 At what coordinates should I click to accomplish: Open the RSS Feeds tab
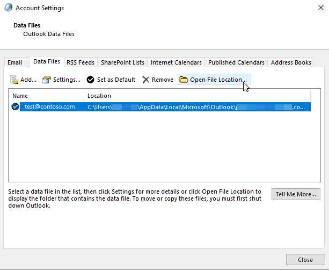[81, 62]
